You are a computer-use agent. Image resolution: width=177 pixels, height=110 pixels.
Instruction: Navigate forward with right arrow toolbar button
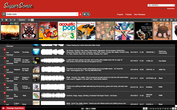(15, 20)
